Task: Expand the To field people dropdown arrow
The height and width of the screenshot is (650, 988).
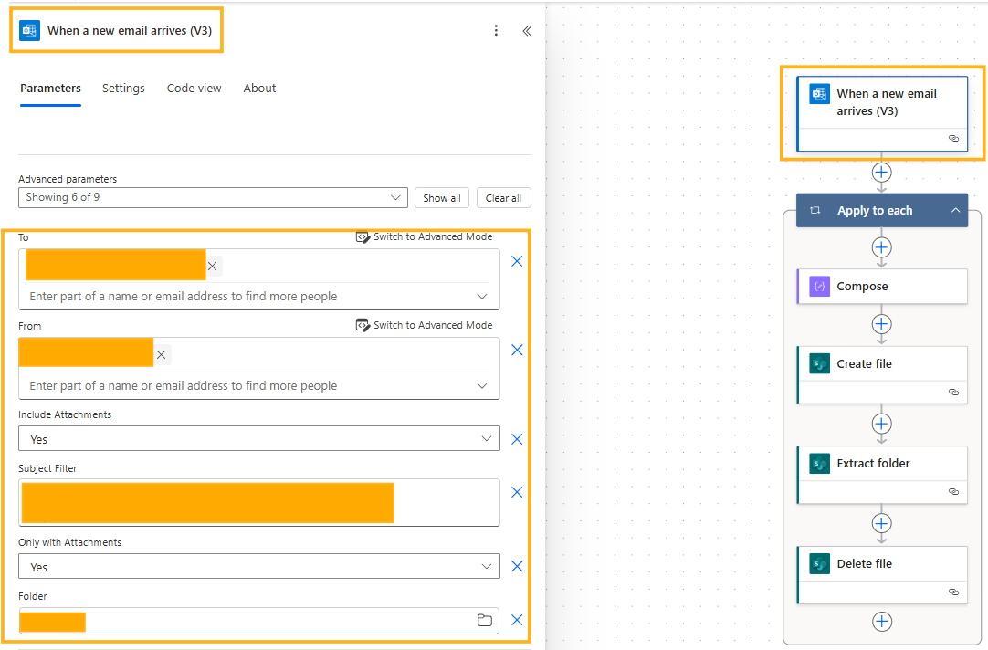Action: pos(482,297)
